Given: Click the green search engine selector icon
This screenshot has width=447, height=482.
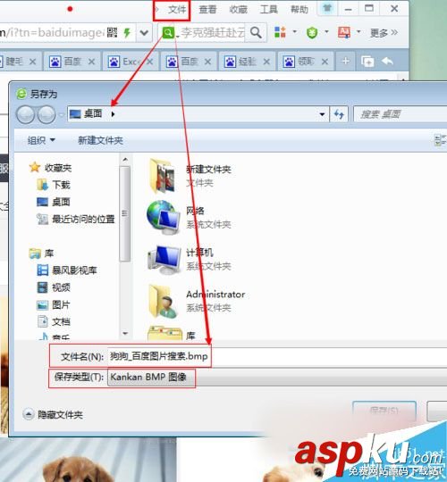Looking at the screenshot, I should coord(168,32).
